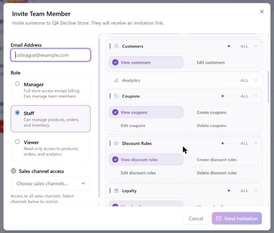The width and height of the screenshot is (274, 233).
Task: Open the Choose sales channels dropdown
Action: click(50, 183)
